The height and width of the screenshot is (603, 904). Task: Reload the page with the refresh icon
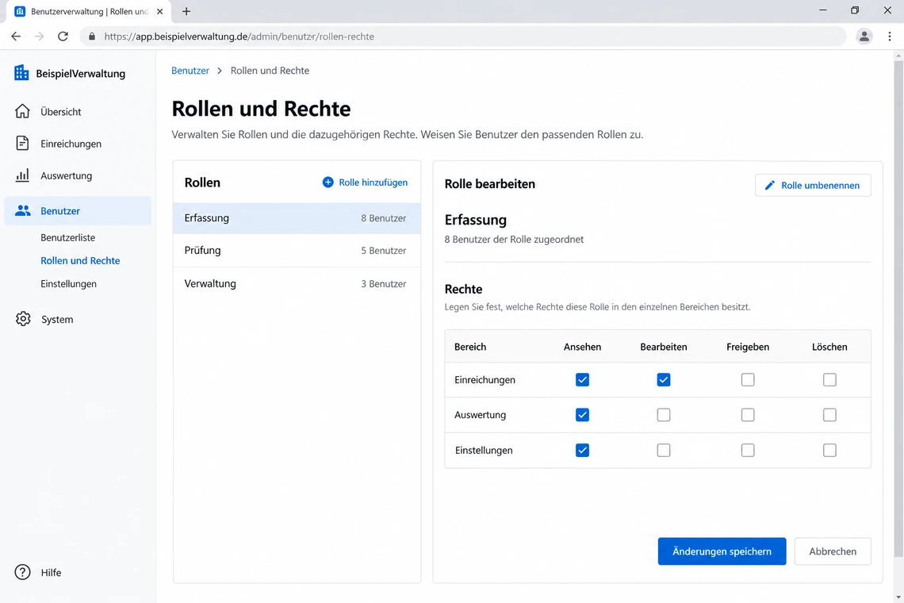(63, 36)
